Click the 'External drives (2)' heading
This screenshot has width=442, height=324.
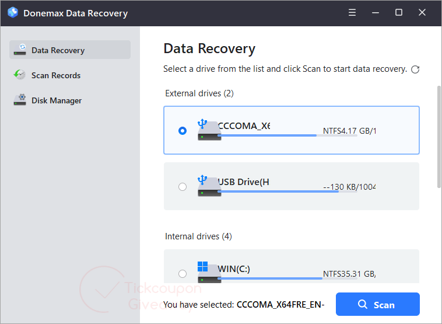[x=199, y=93]
